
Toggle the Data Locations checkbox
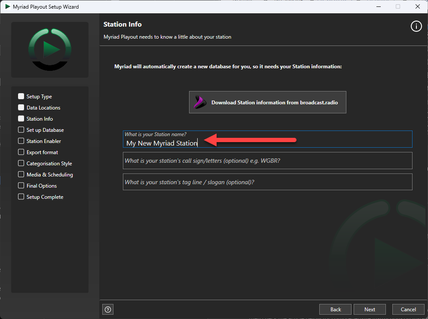click(21, 107)
